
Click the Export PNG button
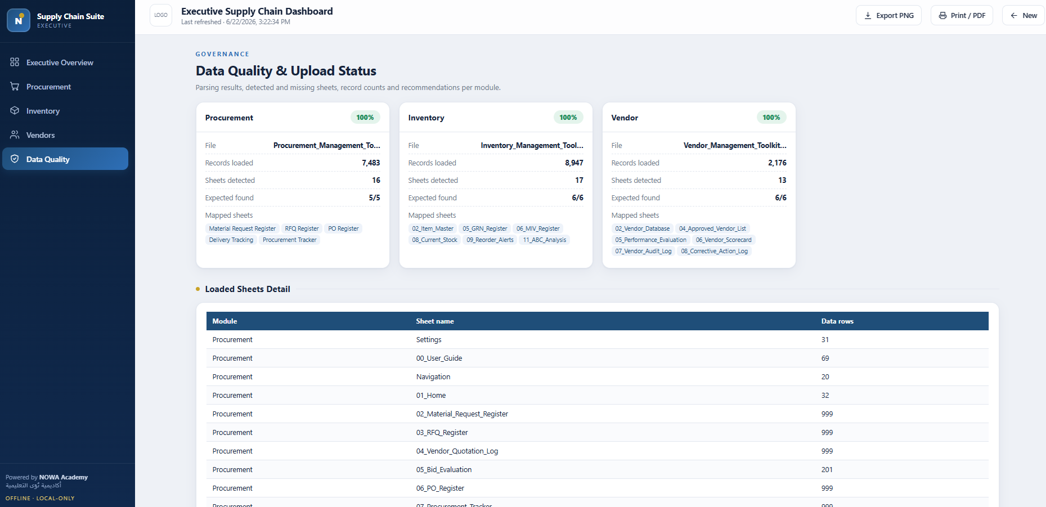coord(888,15)
